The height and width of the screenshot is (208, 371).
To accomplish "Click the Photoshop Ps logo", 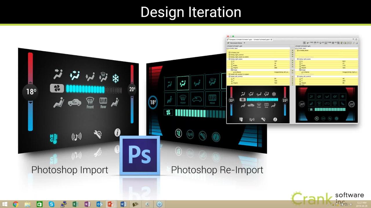I will pyautogui.click(x=140, y=155).
